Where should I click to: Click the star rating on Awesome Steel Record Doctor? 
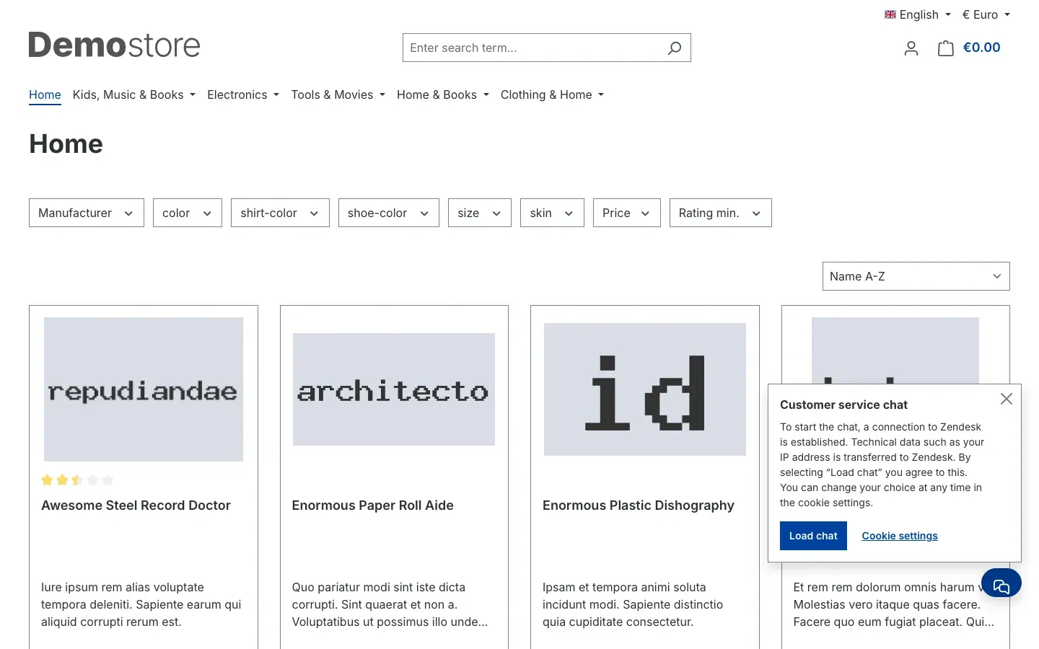(77, 480)
